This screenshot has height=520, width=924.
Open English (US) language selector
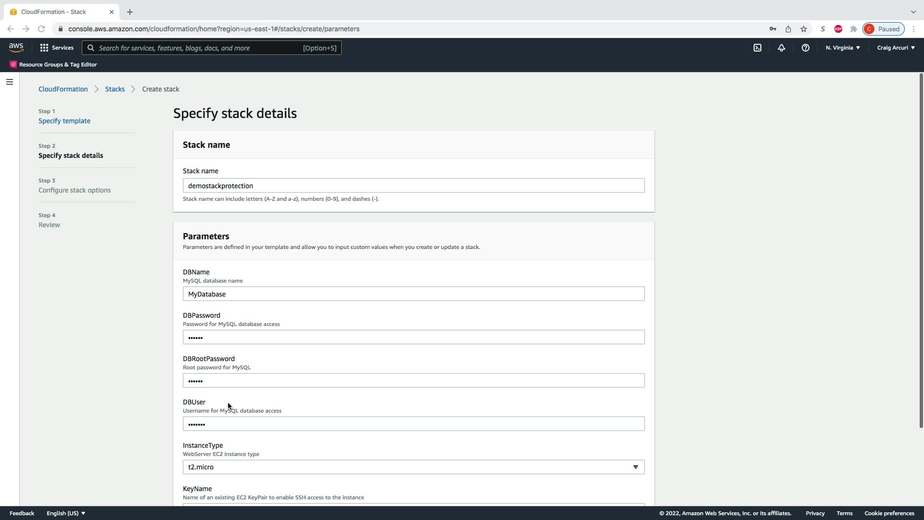coord(66,513)
